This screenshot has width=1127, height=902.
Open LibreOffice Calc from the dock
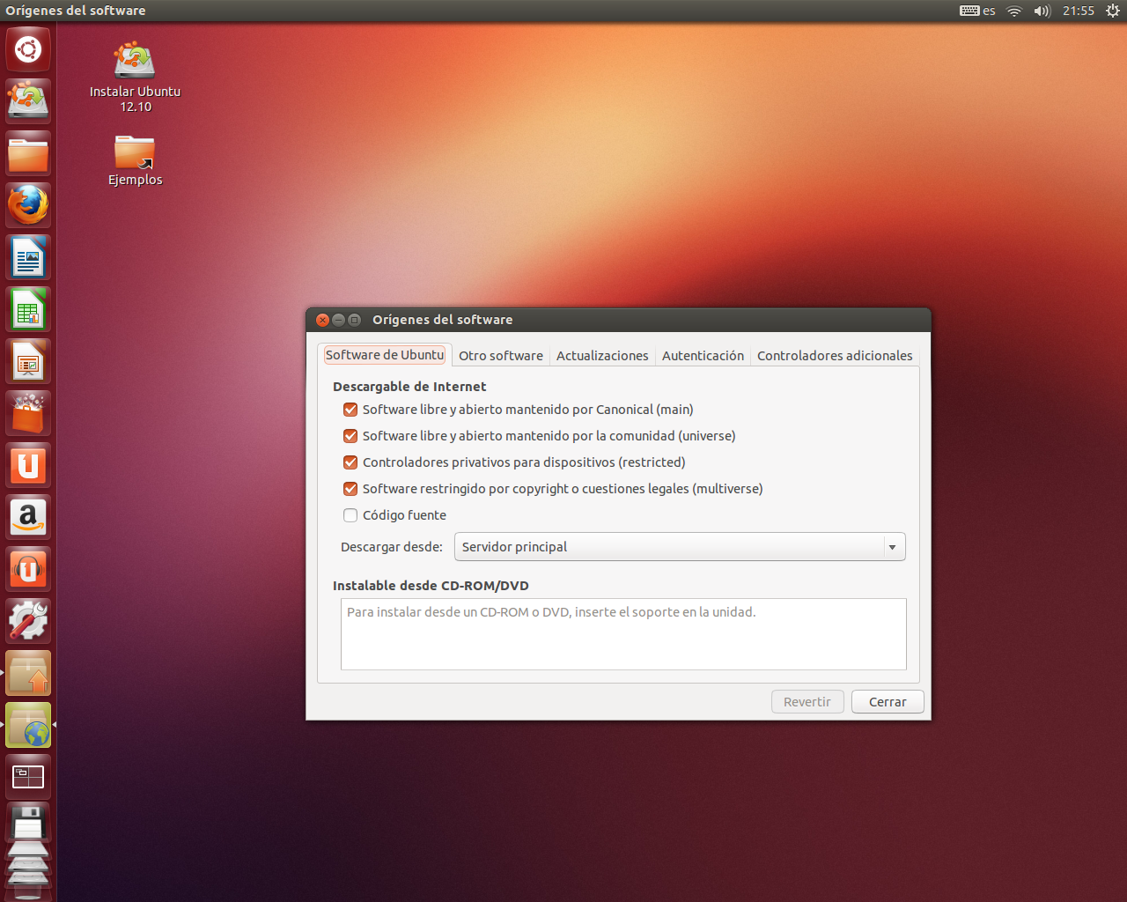pos(27,309)
